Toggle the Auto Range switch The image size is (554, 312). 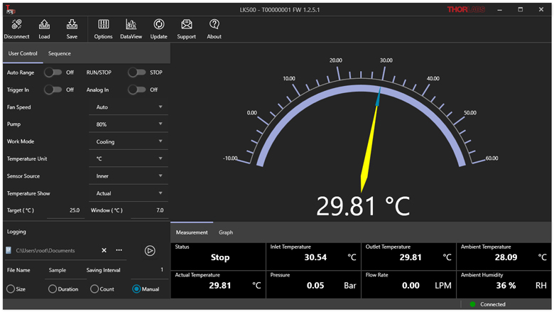(53, 72)
